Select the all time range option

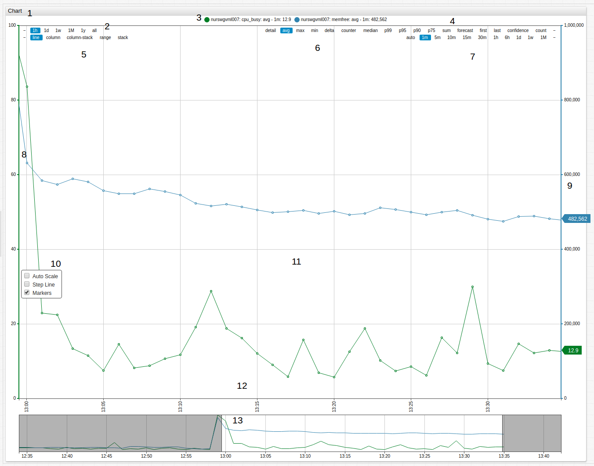pyautogui.click(x=94, y=30)
